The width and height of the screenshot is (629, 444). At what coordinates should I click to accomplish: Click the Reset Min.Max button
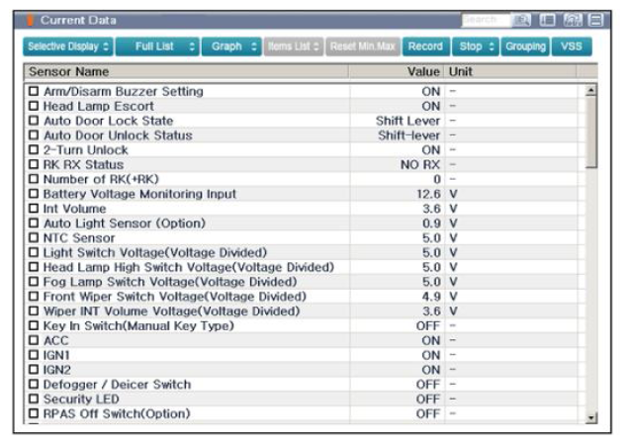coord(363,46)
